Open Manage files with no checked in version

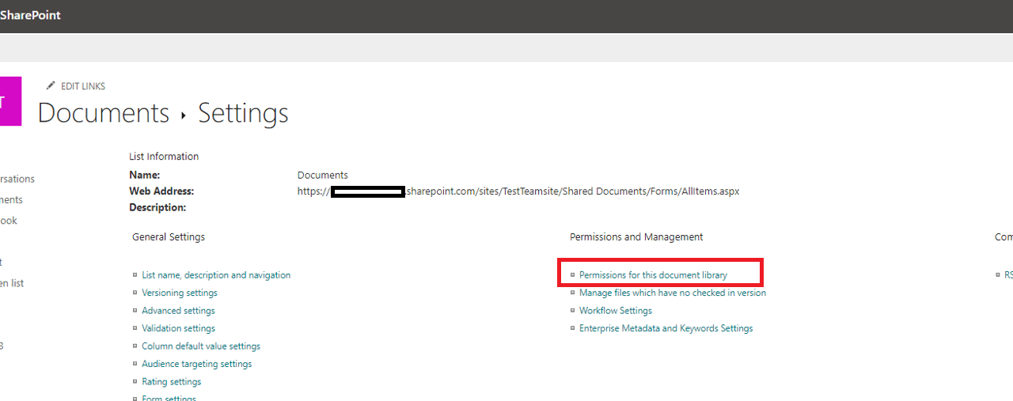tap(673, 293)
